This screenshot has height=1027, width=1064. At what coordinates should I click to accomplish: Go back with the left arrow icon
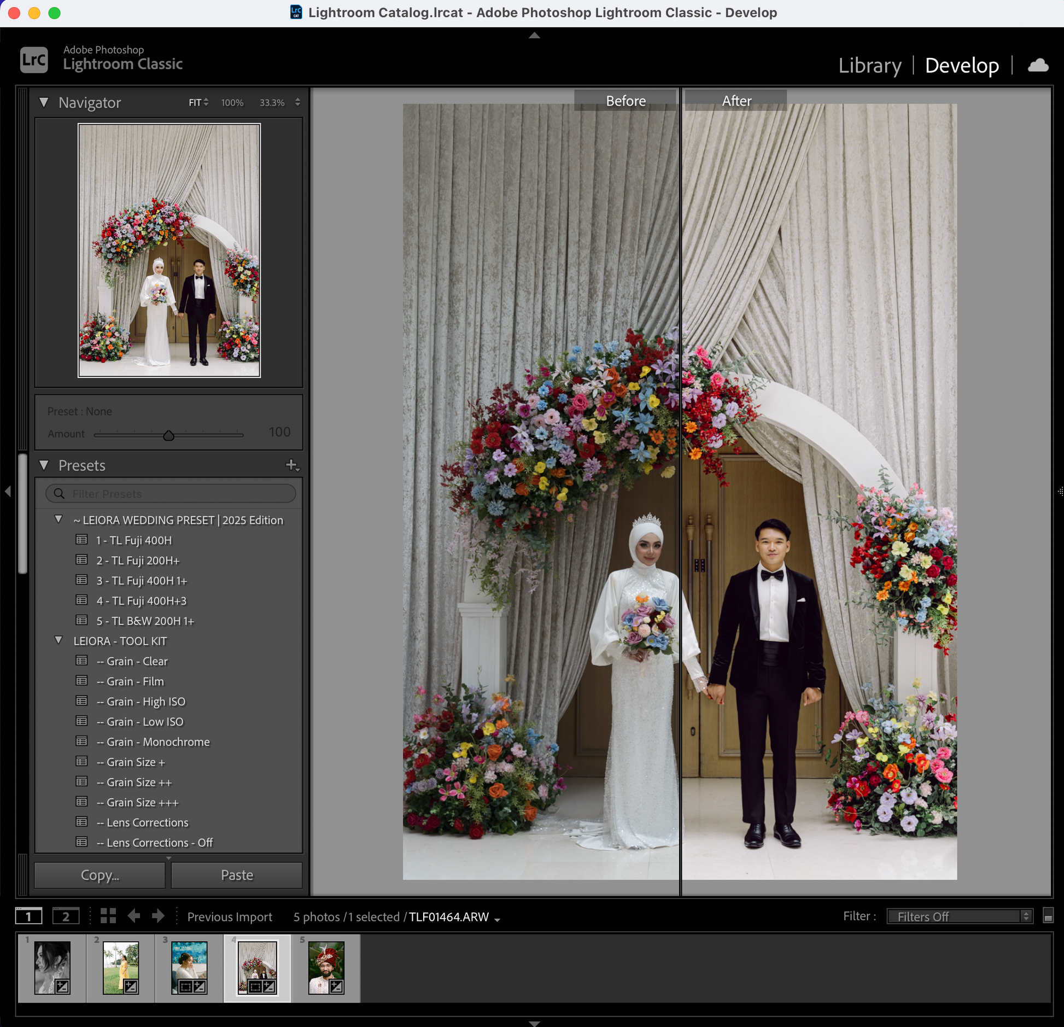(134, 916)
